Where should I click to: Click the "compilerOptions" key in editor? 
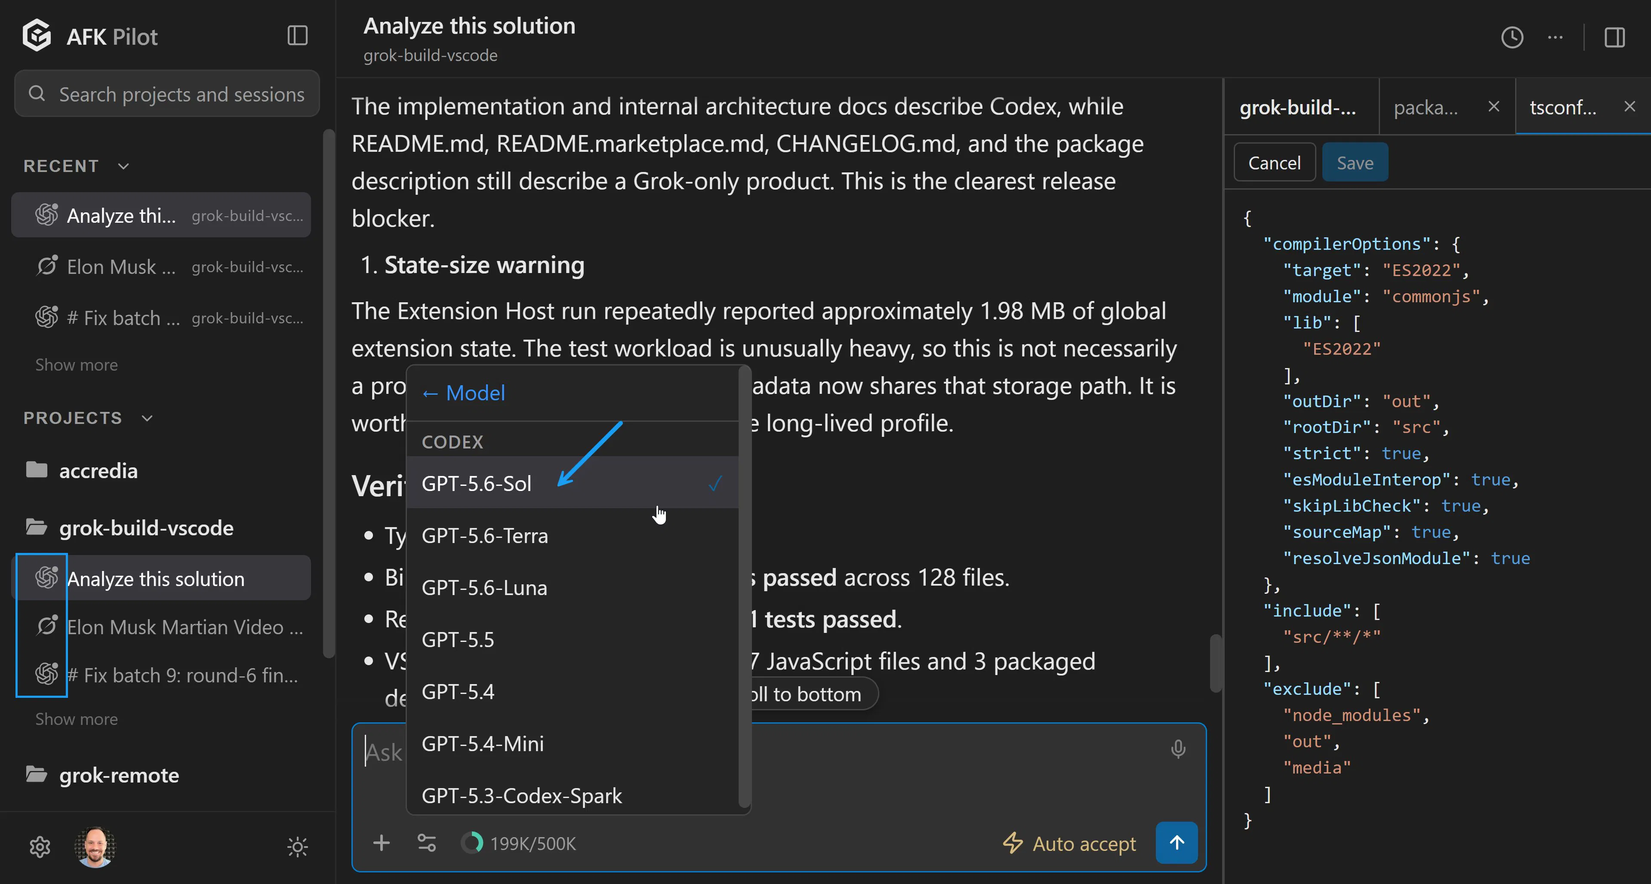coord(1346,244)
